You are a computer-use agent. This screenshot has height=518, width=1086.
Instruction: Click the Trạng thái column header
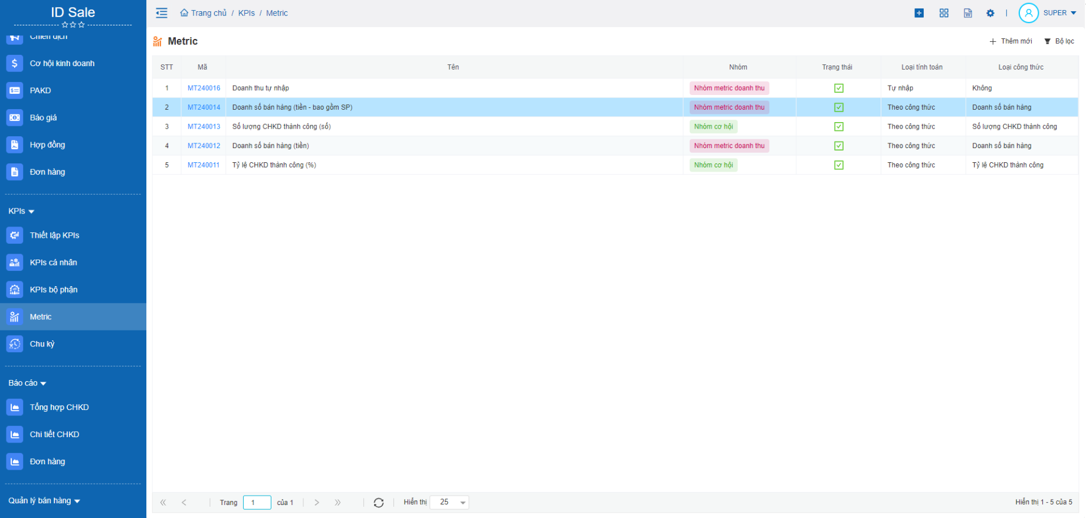coord(837,67)
